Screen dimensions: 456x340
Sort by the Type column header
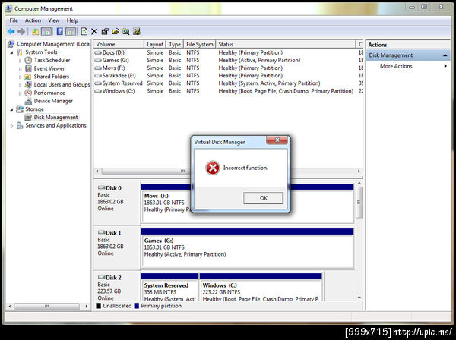(175, 44)
